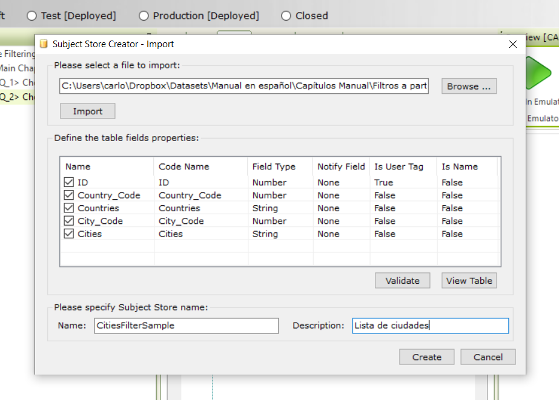This screenshot has width=559, height=400.
Task: Click Is User Tag False in Countries row
Action: [x=385, y=208]
